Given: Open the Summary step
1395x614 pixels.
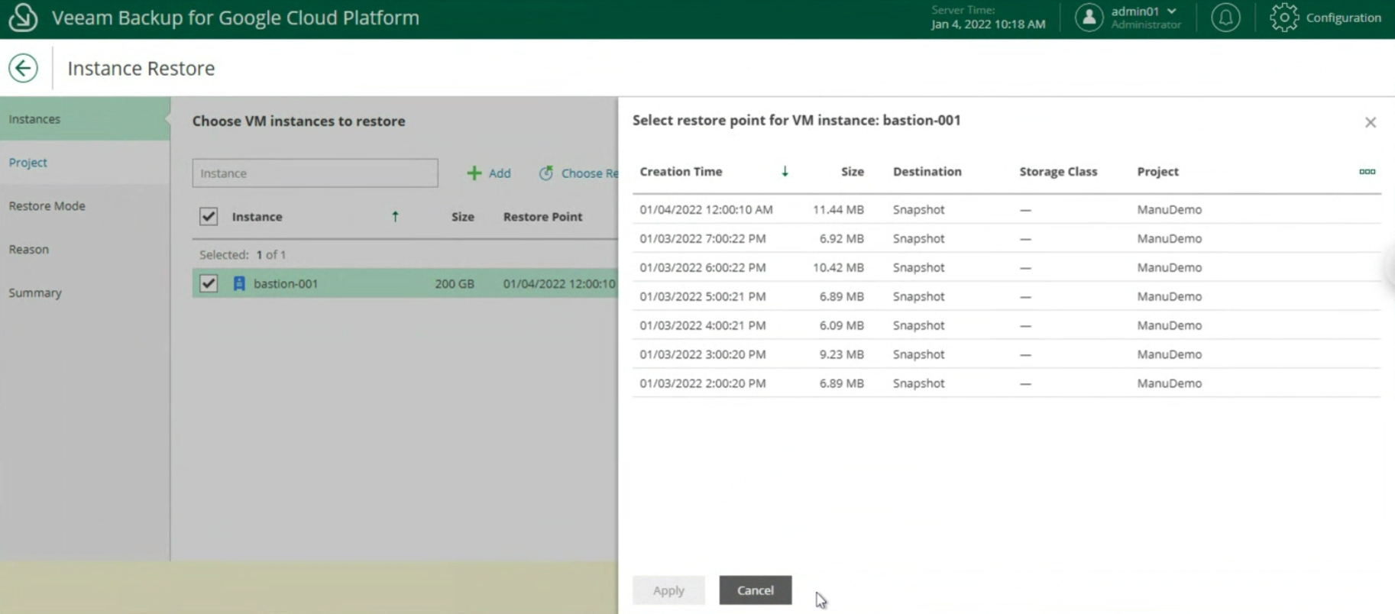Looking at the screenshot, I should pyautogui.click(x=84, y=293).
